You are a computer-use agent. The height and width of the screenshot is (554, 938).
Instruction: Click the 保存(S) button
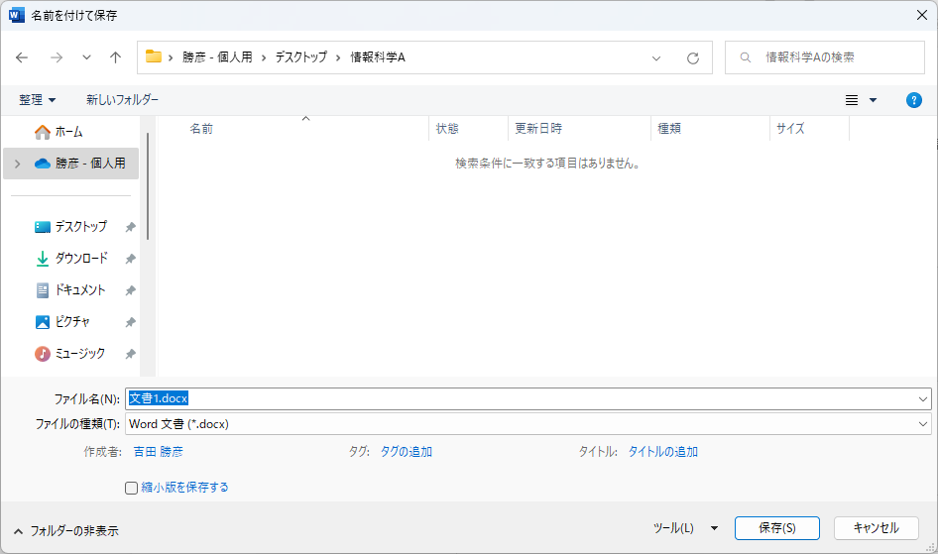(x=777, y=528)
